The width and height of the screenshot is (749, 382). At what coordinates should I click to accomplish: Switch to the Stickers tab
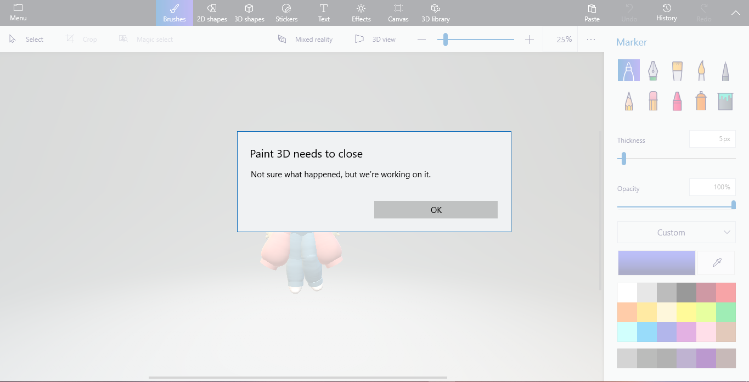tap(286, 13)
